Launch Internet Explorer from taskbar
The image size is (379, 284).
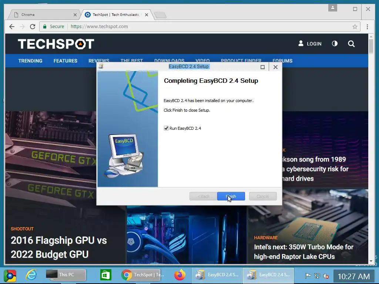(x=31, y=275)
